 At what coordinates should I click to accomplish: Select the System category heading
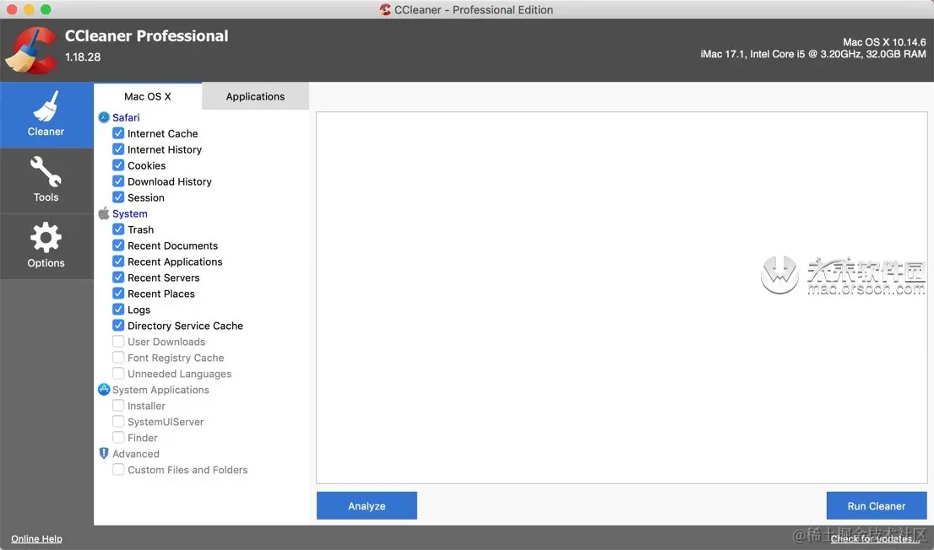pyautogui.click(x=130, y=213)
